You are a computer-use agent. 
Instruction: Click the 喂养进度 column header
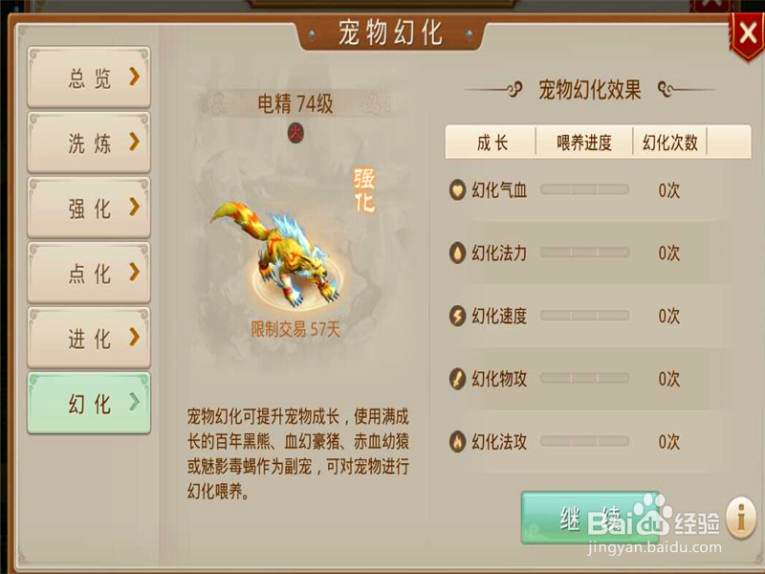584,143
